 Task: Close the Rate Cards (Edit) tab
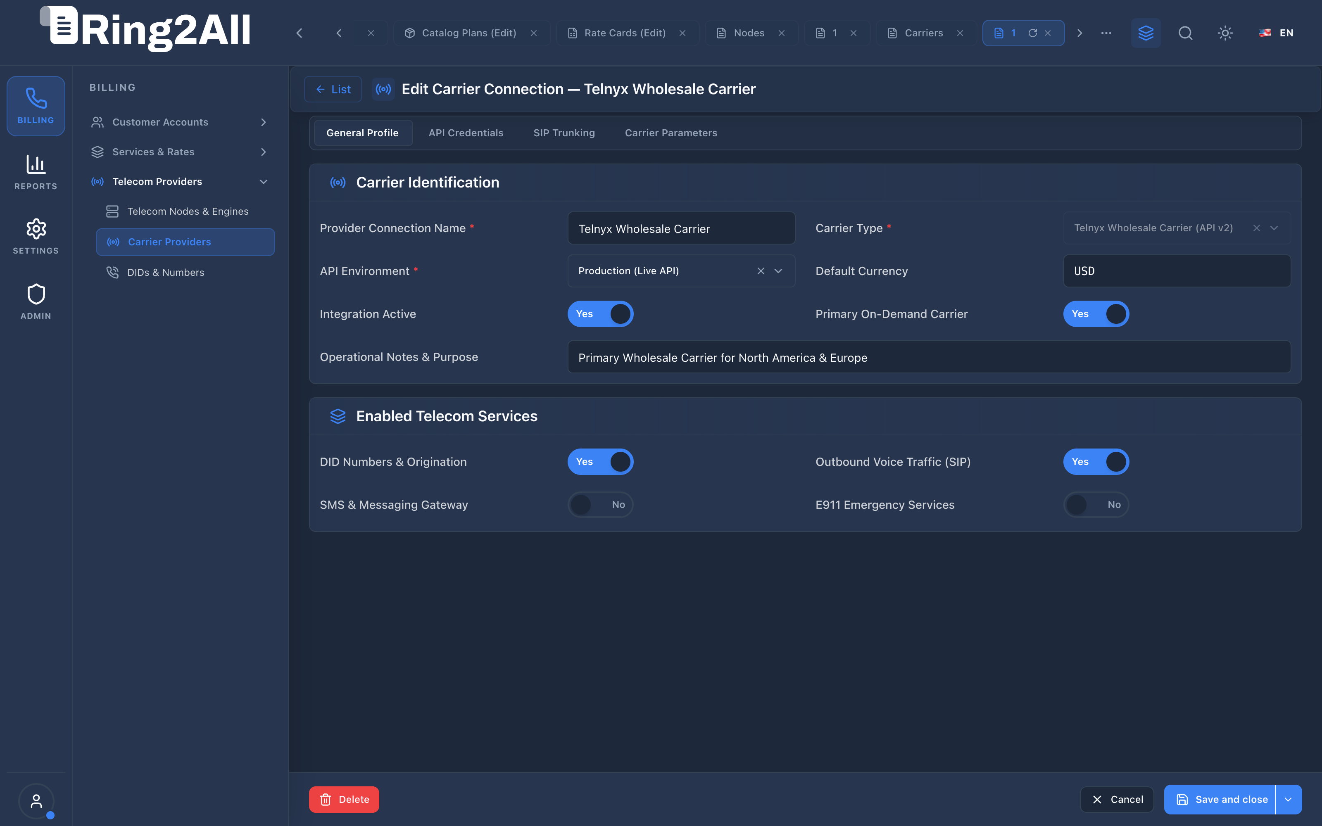[682, 33]
